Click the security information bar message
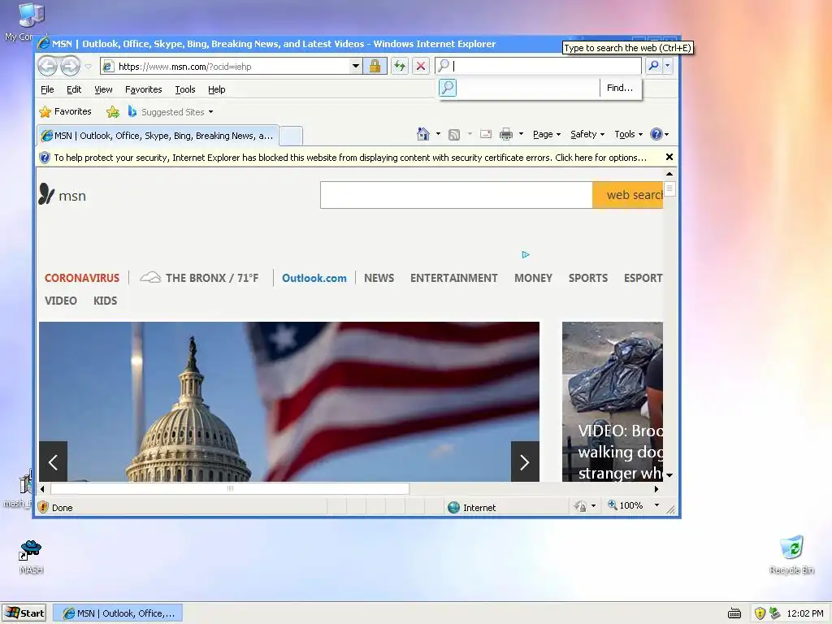Image resolution: width=832 pixels, height=624 pixels. [x=350, y=158]
